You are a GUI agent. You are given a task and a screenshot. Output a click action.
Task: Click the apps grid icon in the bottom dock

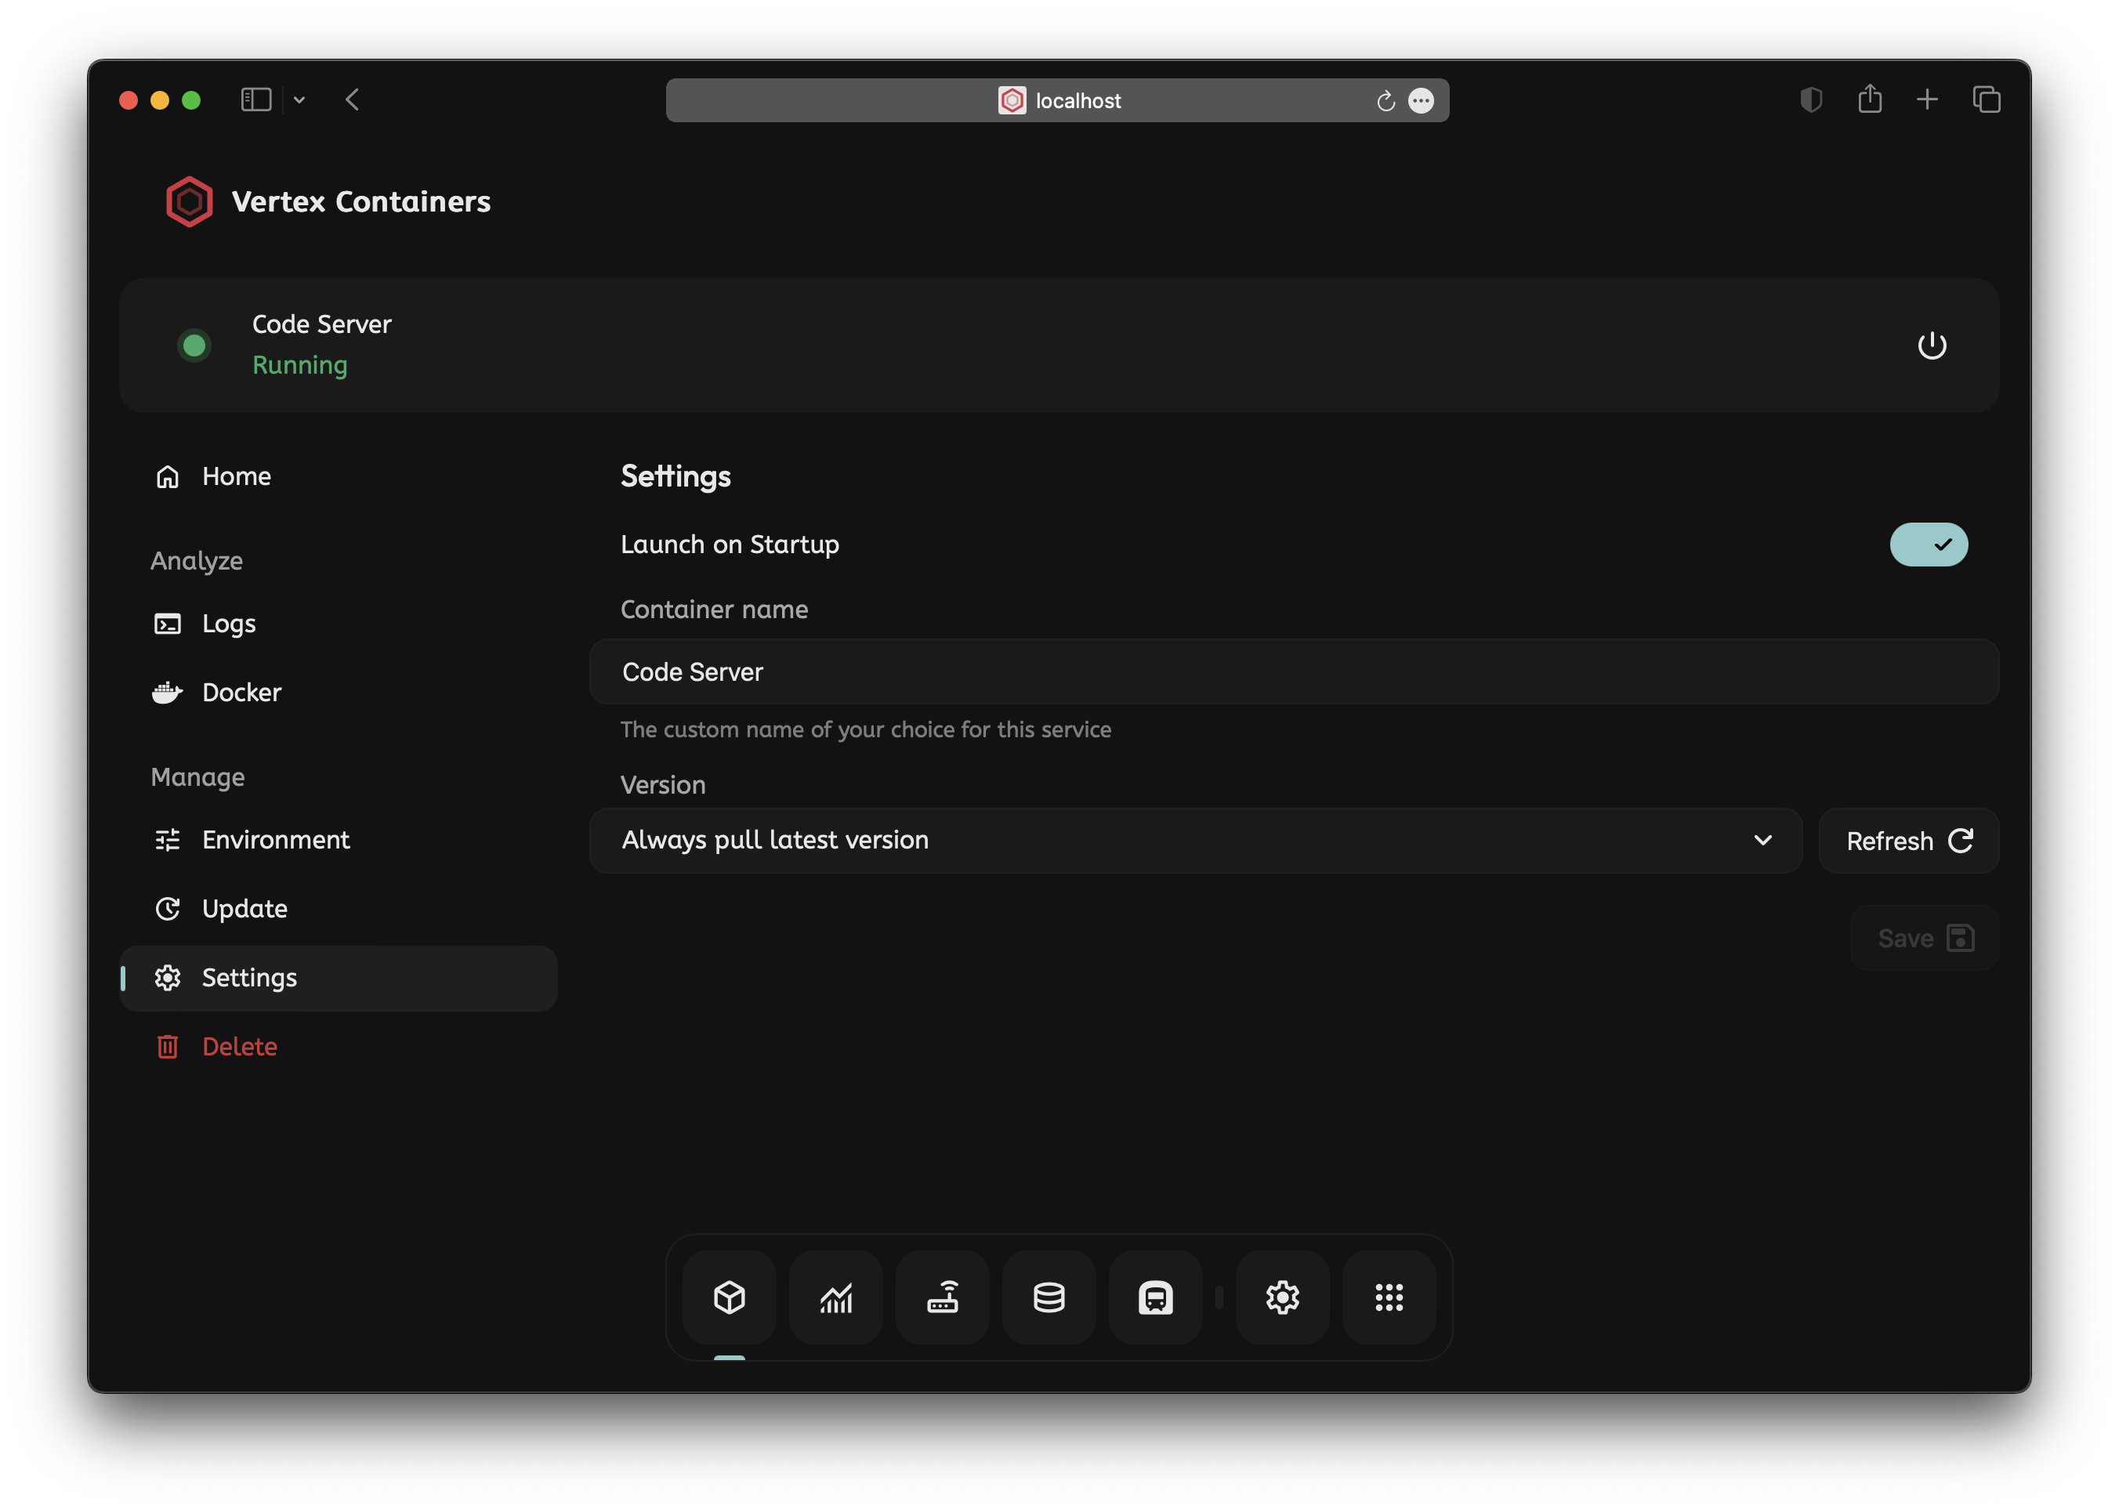[1389, 1297]
